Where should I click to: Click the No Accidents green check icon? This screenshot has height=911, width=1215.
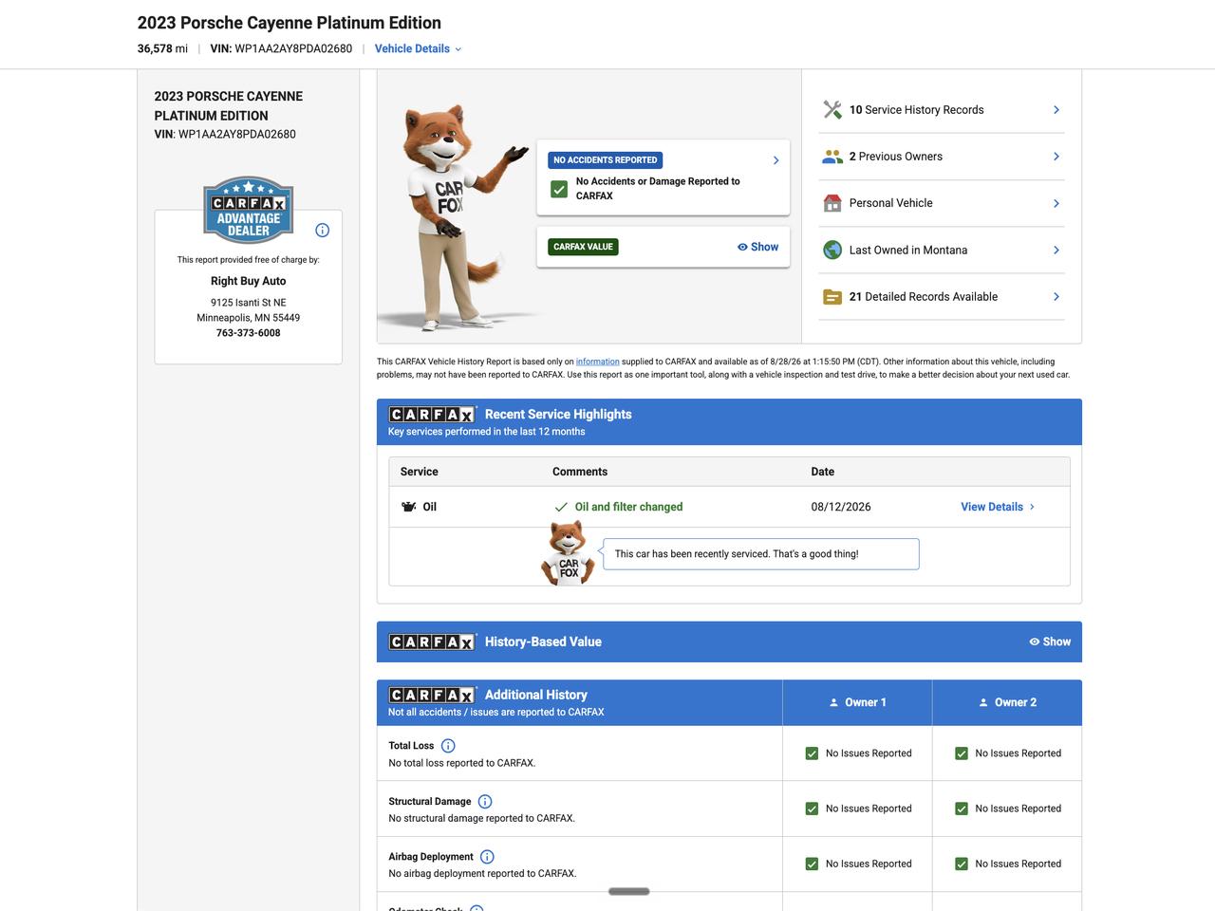click(x=559, y=189)
